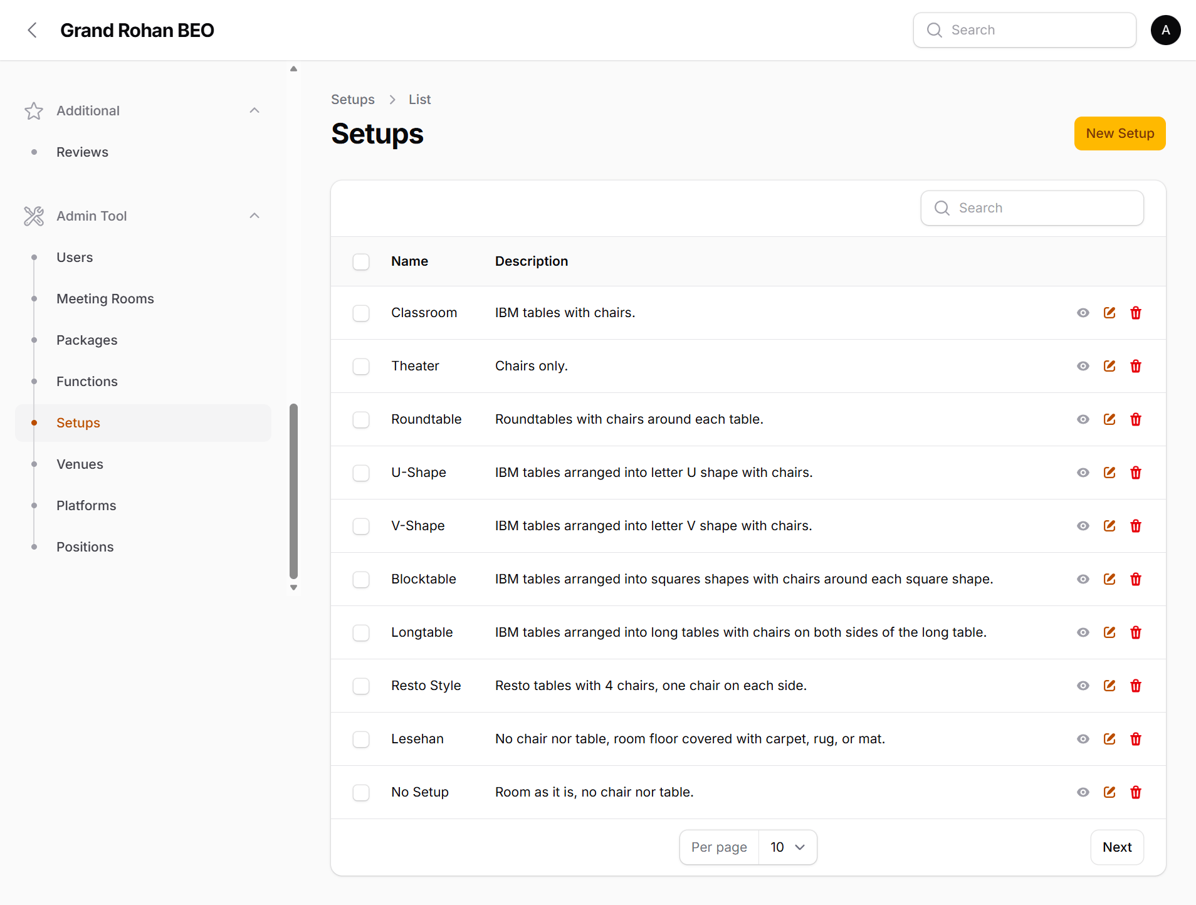Check the Theater row checkbox

(361, 366)
